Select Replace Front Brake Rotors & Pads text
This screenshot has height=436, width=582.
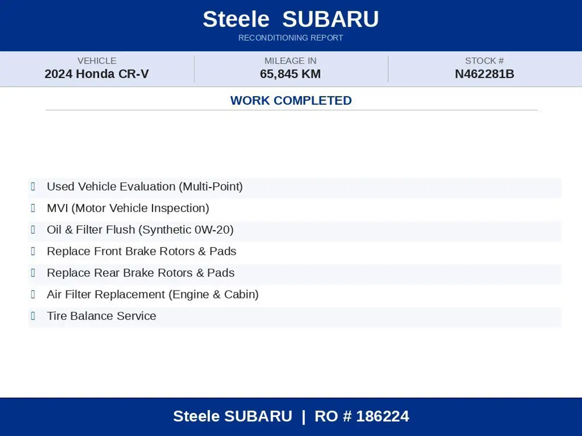[x=141, y=251]
